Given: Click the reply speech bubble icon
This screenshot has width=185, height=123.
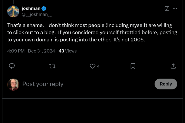Looking at the screenshot, I should [12, 66].
